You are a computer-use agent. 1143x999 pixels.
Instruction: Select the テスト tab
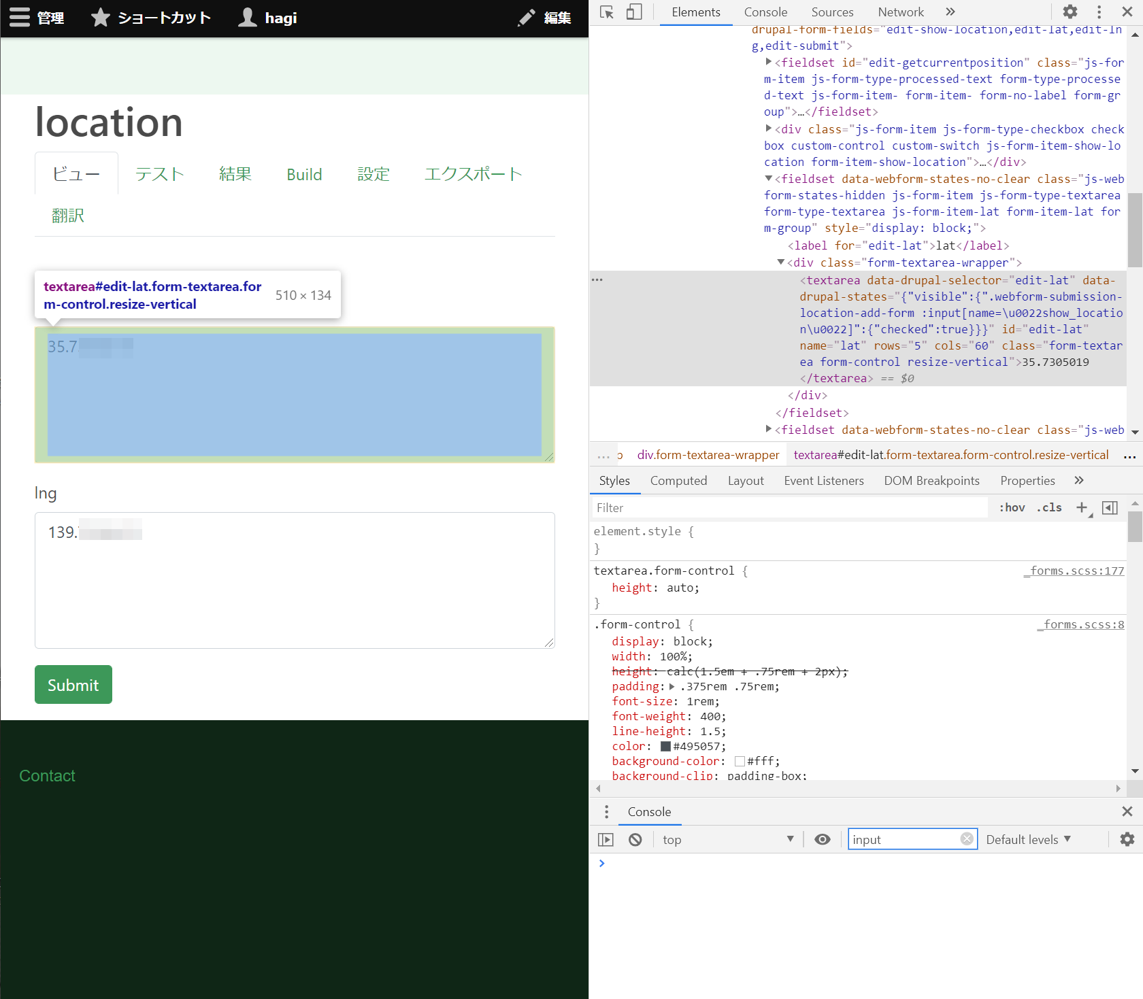pos(159,174)
